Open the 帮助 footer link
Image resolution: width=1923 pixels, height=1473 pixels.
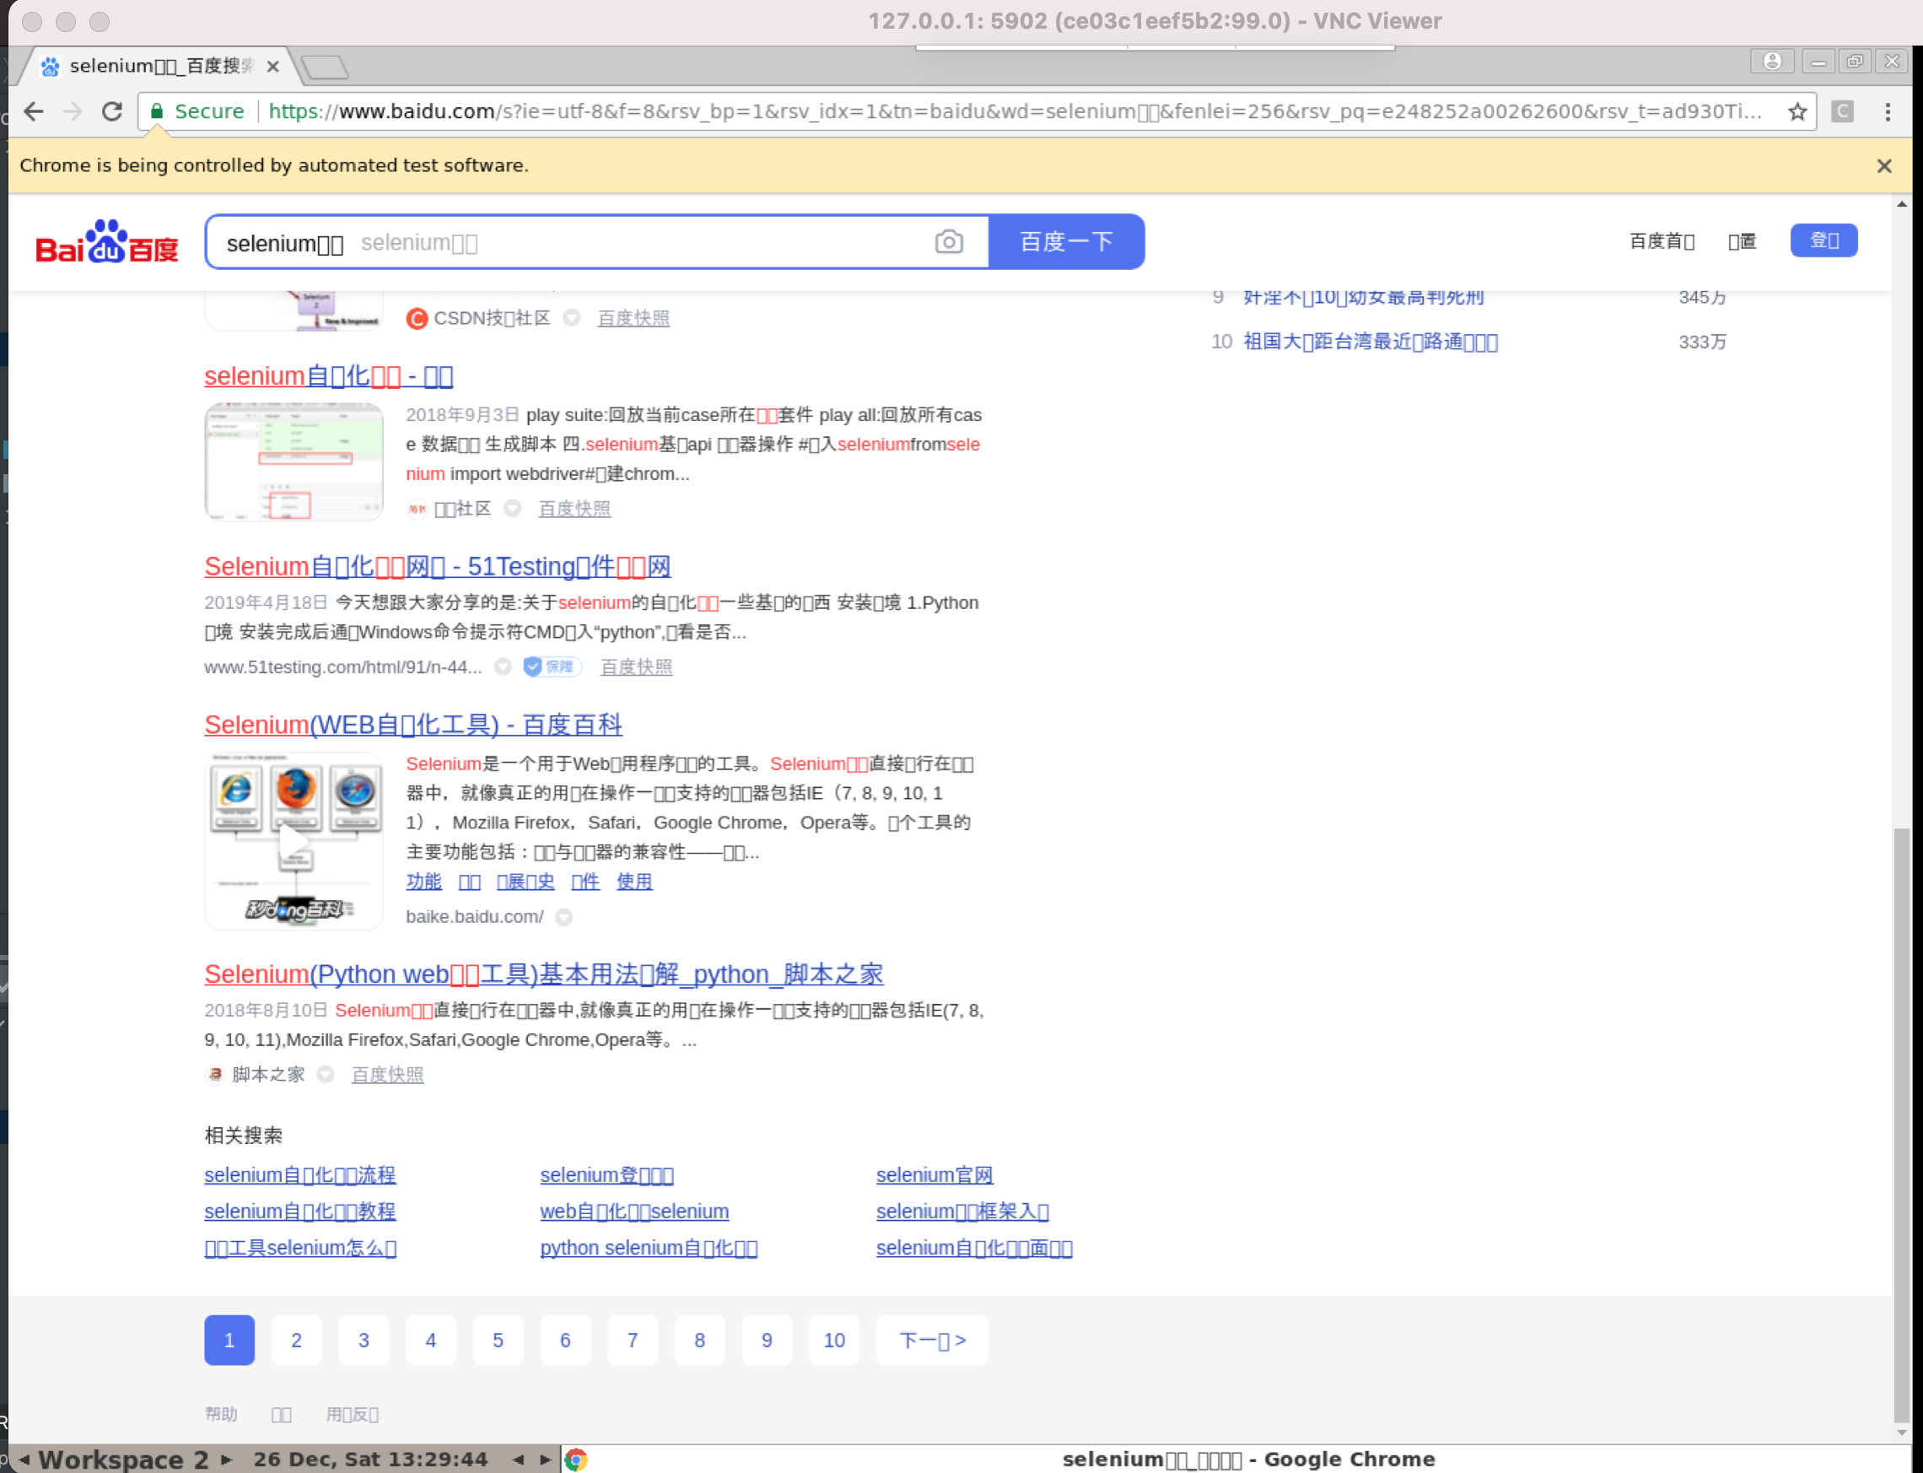221,1414
